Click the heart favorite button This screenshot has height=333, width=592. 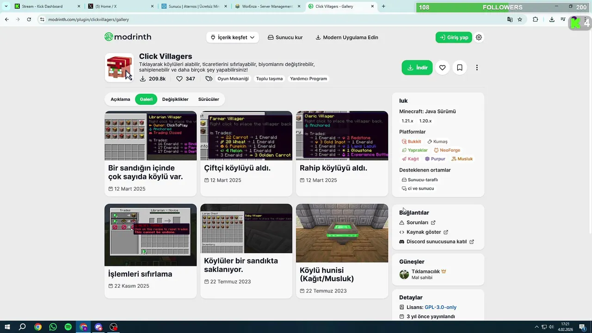[443, 68]
